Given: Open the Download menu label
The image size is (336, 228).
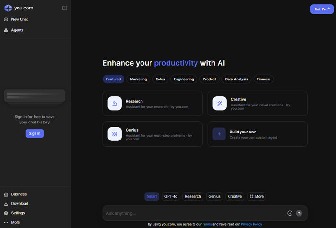Looking at the screenshot, I should point(19,204).
